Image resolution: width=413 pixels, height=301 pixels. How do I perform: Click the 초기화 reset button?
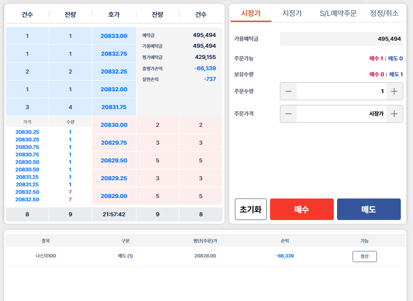point(251,209)
